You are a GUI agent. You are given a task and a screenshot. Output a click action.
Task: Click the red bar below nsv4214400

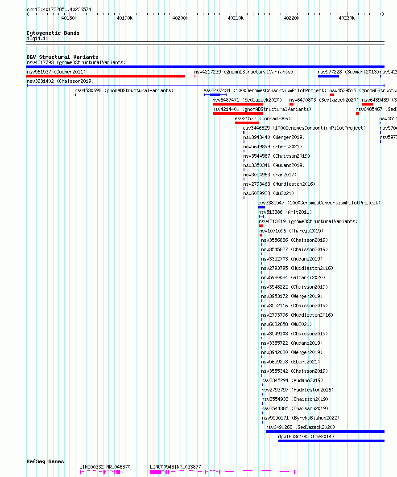(x=238, y=114)
